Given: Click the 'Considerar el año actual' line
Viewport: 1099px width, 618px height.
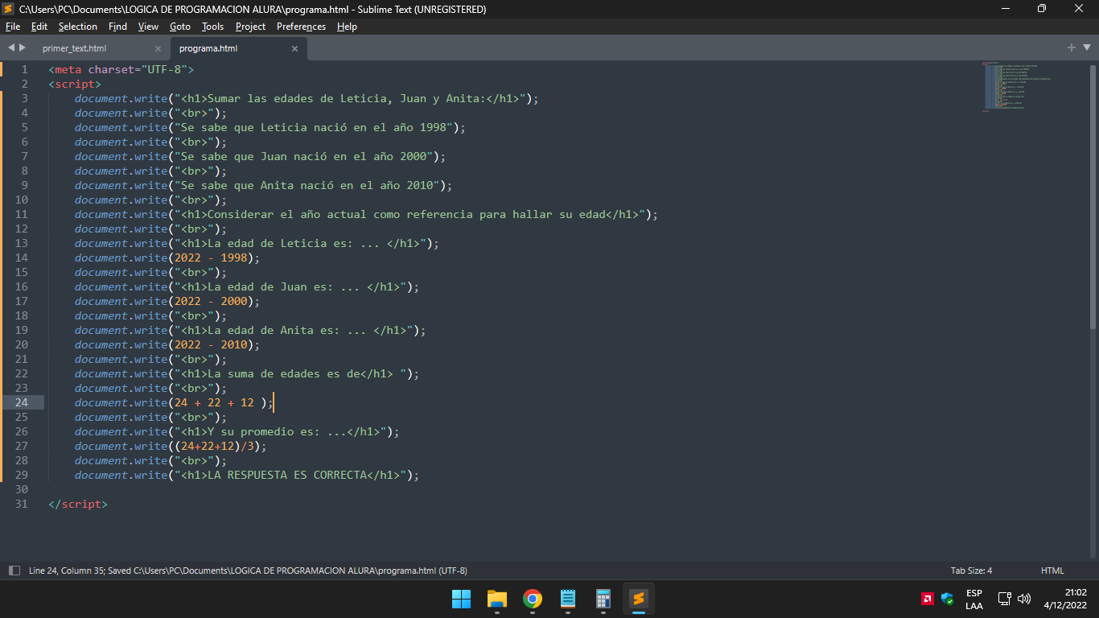Looking at the screenshot, I should pos(367,214).
